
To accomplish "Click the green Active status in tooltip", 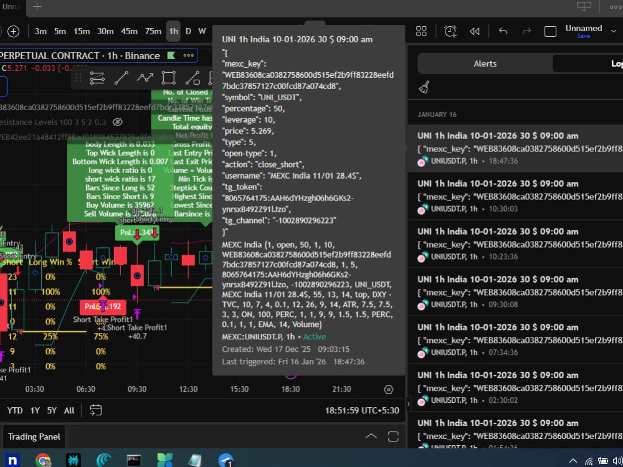I will click(314, 337).
